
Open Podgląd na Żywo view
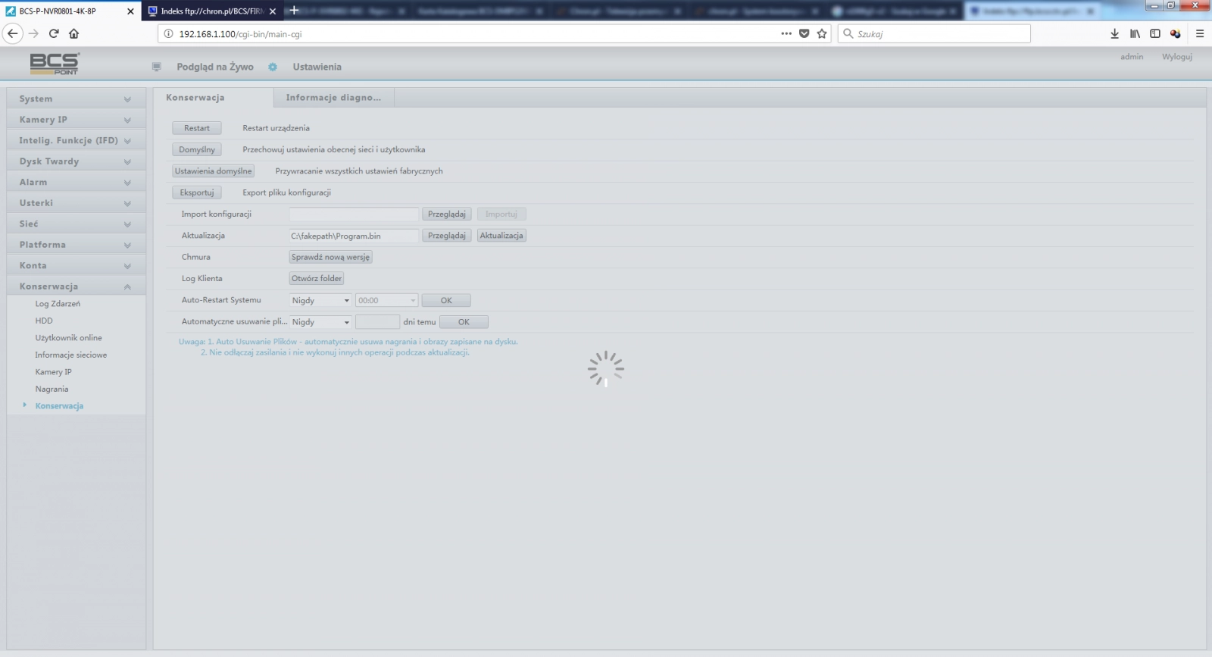click(215, 67)
